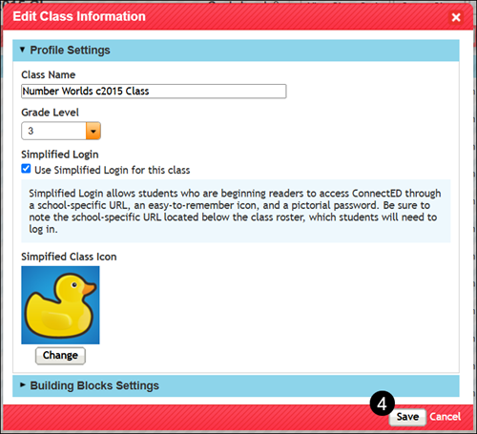This screenshot has height=434, width=477.
Task: Click the Class Name field label
Action: (x=49, y=74)
